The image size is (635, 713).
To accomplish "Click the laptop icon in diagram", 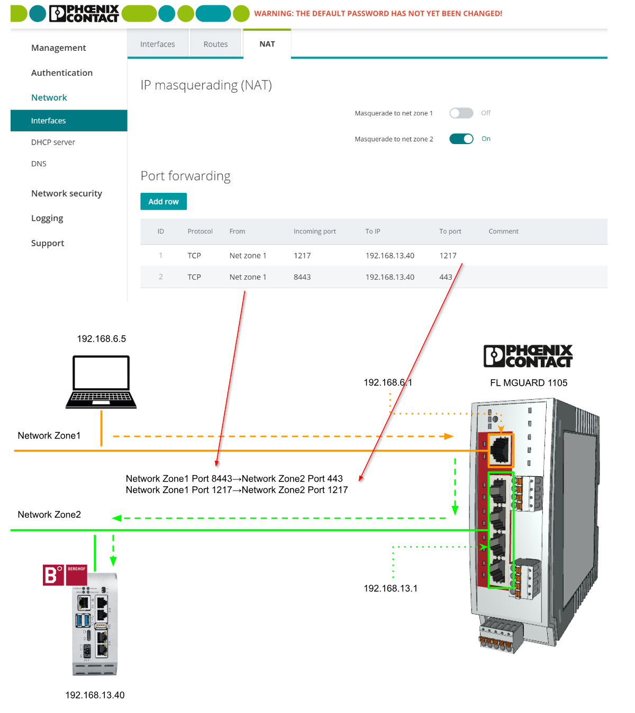I will [x=101, y=382].
